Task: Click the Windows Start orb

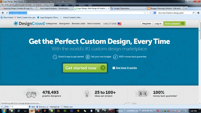Action: pyautogui.click(x=4, y=111)
